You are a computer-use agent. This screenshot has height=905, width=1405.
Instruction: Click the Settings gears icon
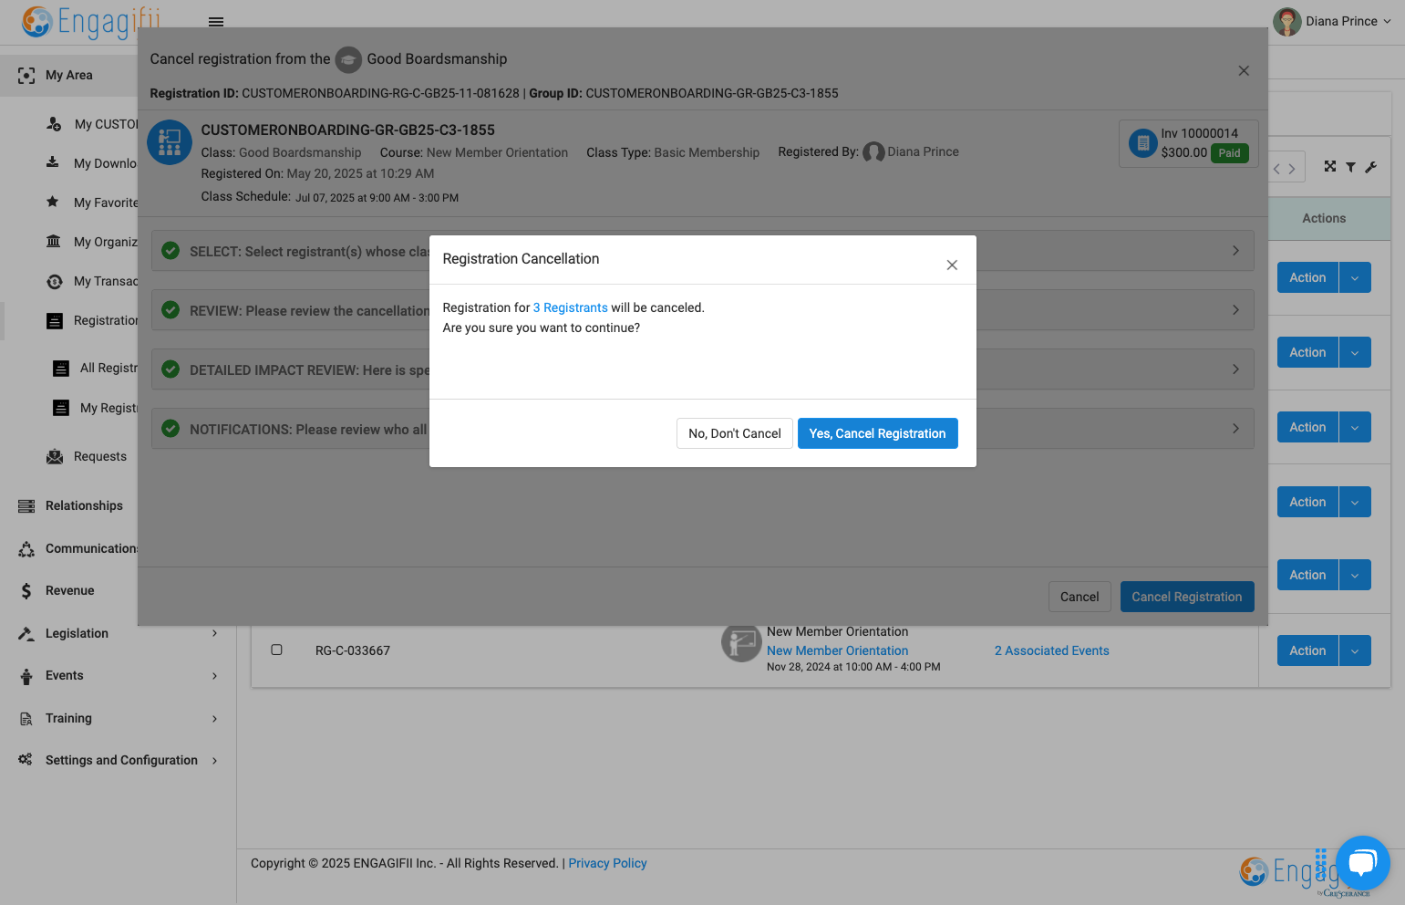[x=26, y=760]
